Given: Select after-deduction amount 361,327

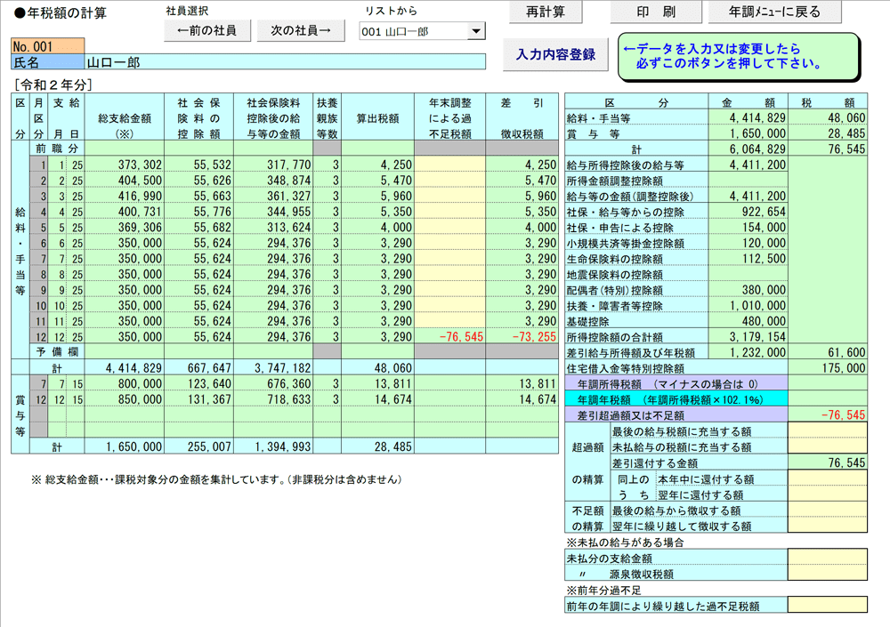Looking at the screenshot, I should coord(273,196).
